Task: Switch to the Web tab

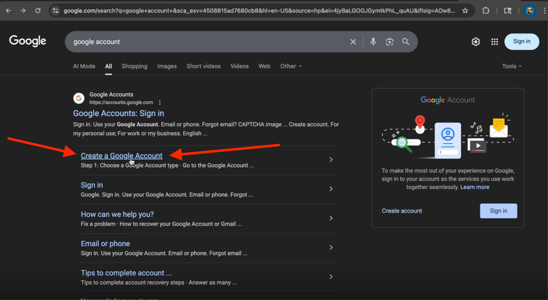Action: (x=264, y=66)
